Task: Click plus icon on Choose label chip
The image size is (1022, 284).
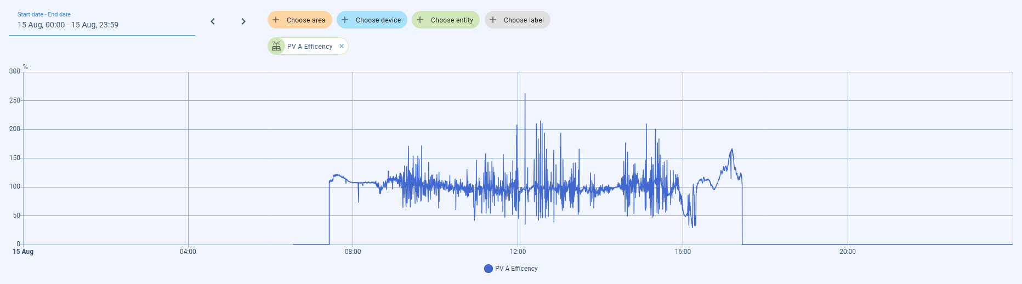Action: pos(493,20)
